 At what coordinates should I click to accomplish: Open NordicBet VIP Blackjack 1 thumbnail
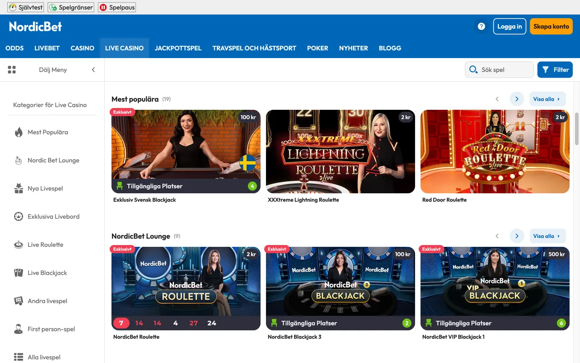[x=495, y=289]
